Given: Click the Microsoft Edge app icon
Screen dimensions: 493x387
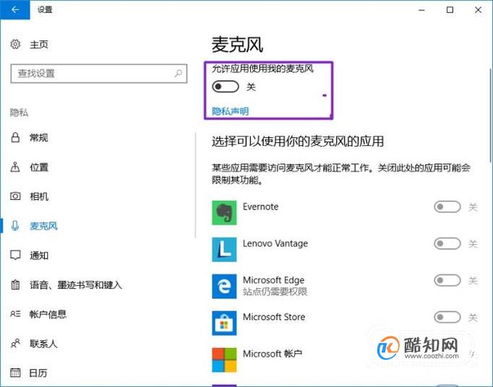Looking at the screenshot, I should click(x=224, y=287).
